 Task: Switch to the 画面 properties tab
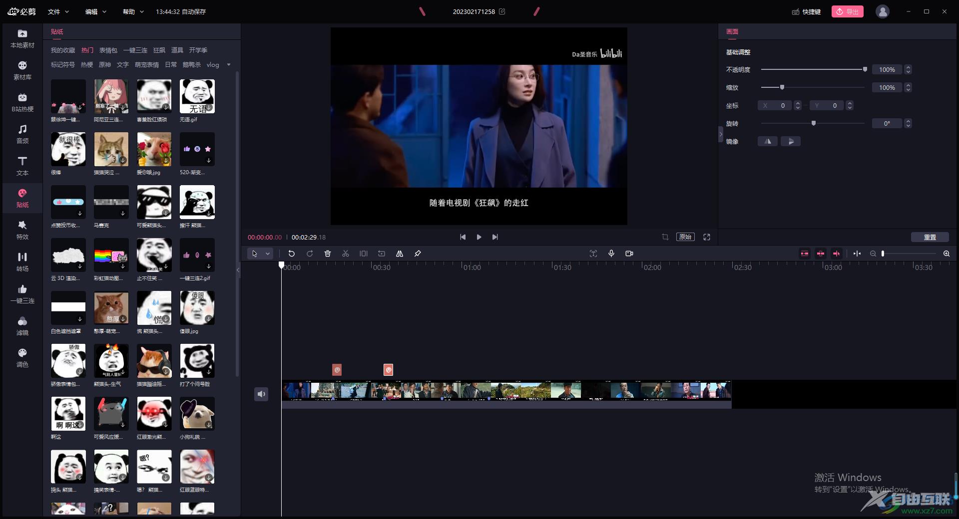pos(732,31)
